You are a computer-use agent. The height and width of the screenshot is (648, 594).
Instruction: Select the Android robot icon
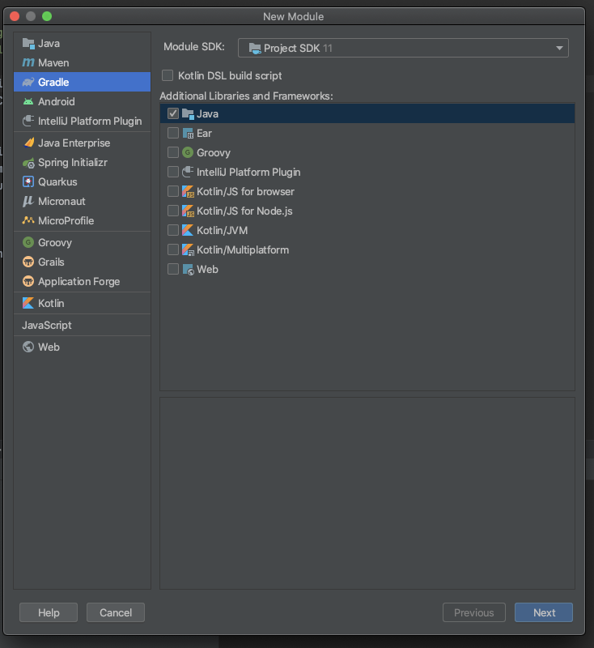tap(28, 101)
